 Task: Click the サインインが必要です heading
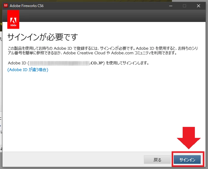[42, 37]
